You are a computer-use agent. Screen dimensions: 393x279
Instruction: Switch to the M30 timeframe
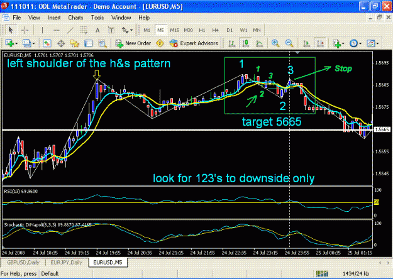188,30
